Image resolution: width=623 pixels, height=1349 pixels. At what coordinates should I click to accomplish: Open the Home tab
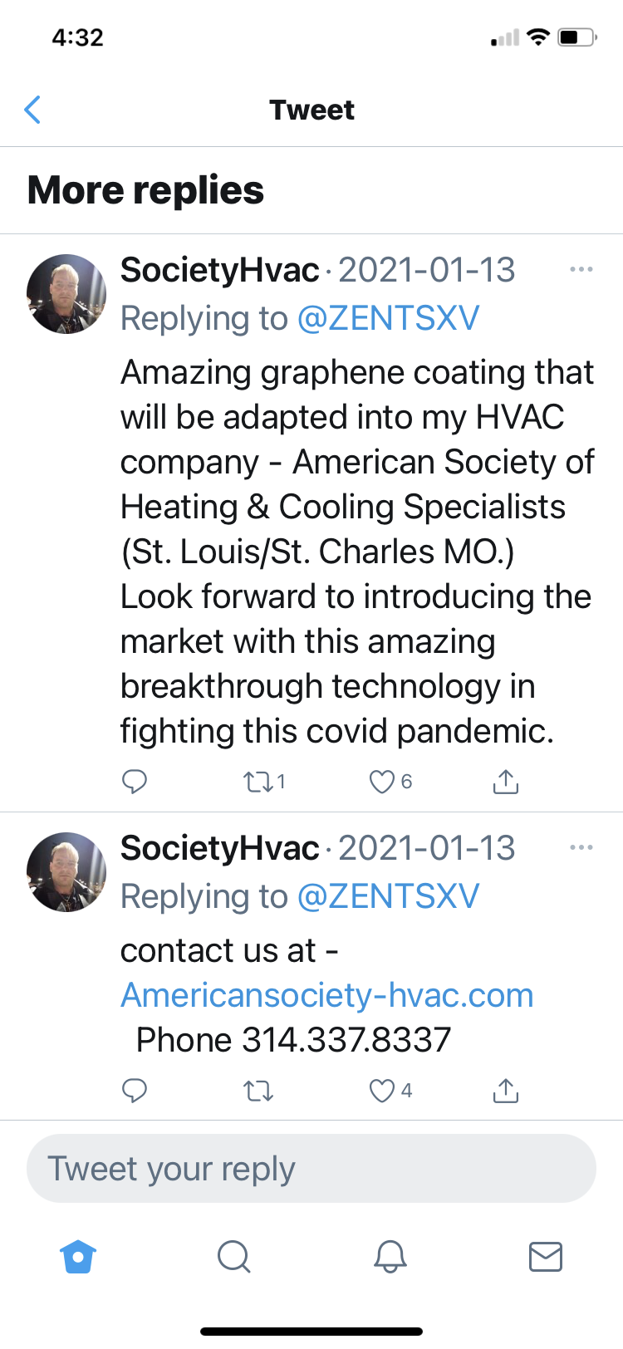78,1256
